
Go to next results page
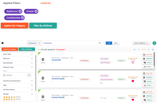pyautogui.click(x=148, y=50)
